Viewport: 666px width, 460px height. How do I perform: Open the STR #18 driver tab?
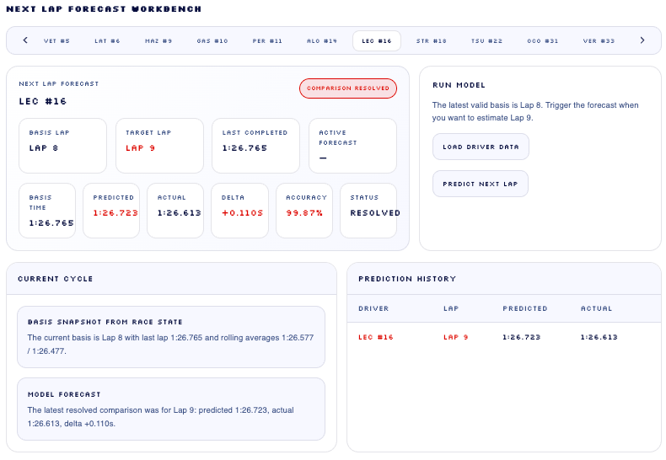(431, 40)
